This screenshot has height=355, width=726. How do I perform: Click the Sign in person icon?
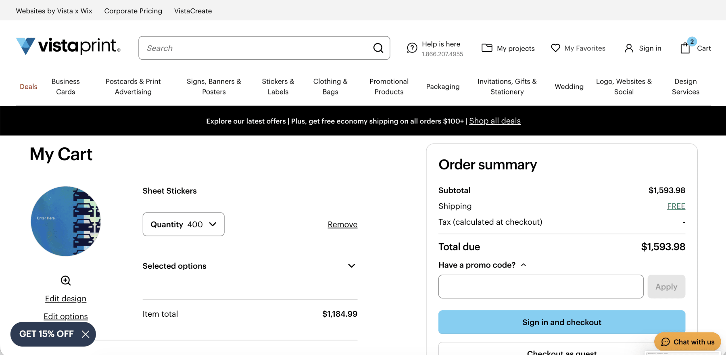click(629, 48)
